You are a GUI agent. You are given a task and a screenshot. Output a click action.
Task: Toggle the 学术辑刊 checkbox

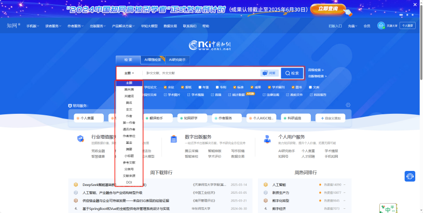pyautogui.click(x=269, y=87)
